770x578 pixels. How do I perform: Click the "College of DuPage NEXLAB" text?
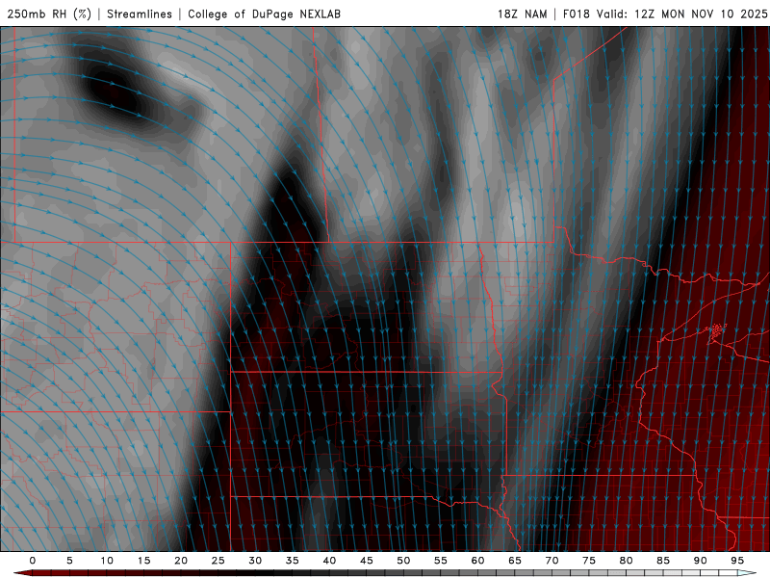[x=264, y=13]
